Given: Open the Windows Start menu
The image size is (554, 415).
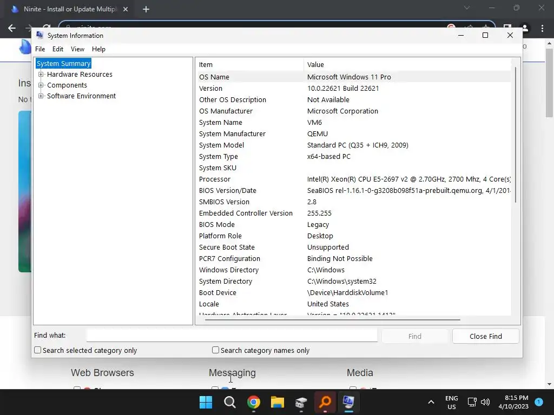Looking at the screenshot, I should pos(206,402).
